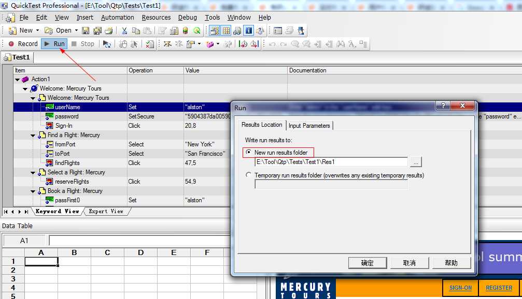The height and width of the screenshot is (299, 522).
Task: Open the Tools menu
Action: coord(213,17)
